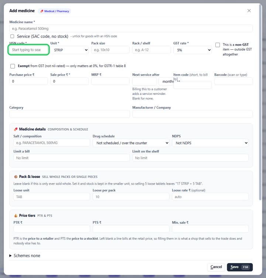Click the pill icon beside Medicine details
Image resolution: width=266 pixels, height=278 pixels.
pos(16,129)
